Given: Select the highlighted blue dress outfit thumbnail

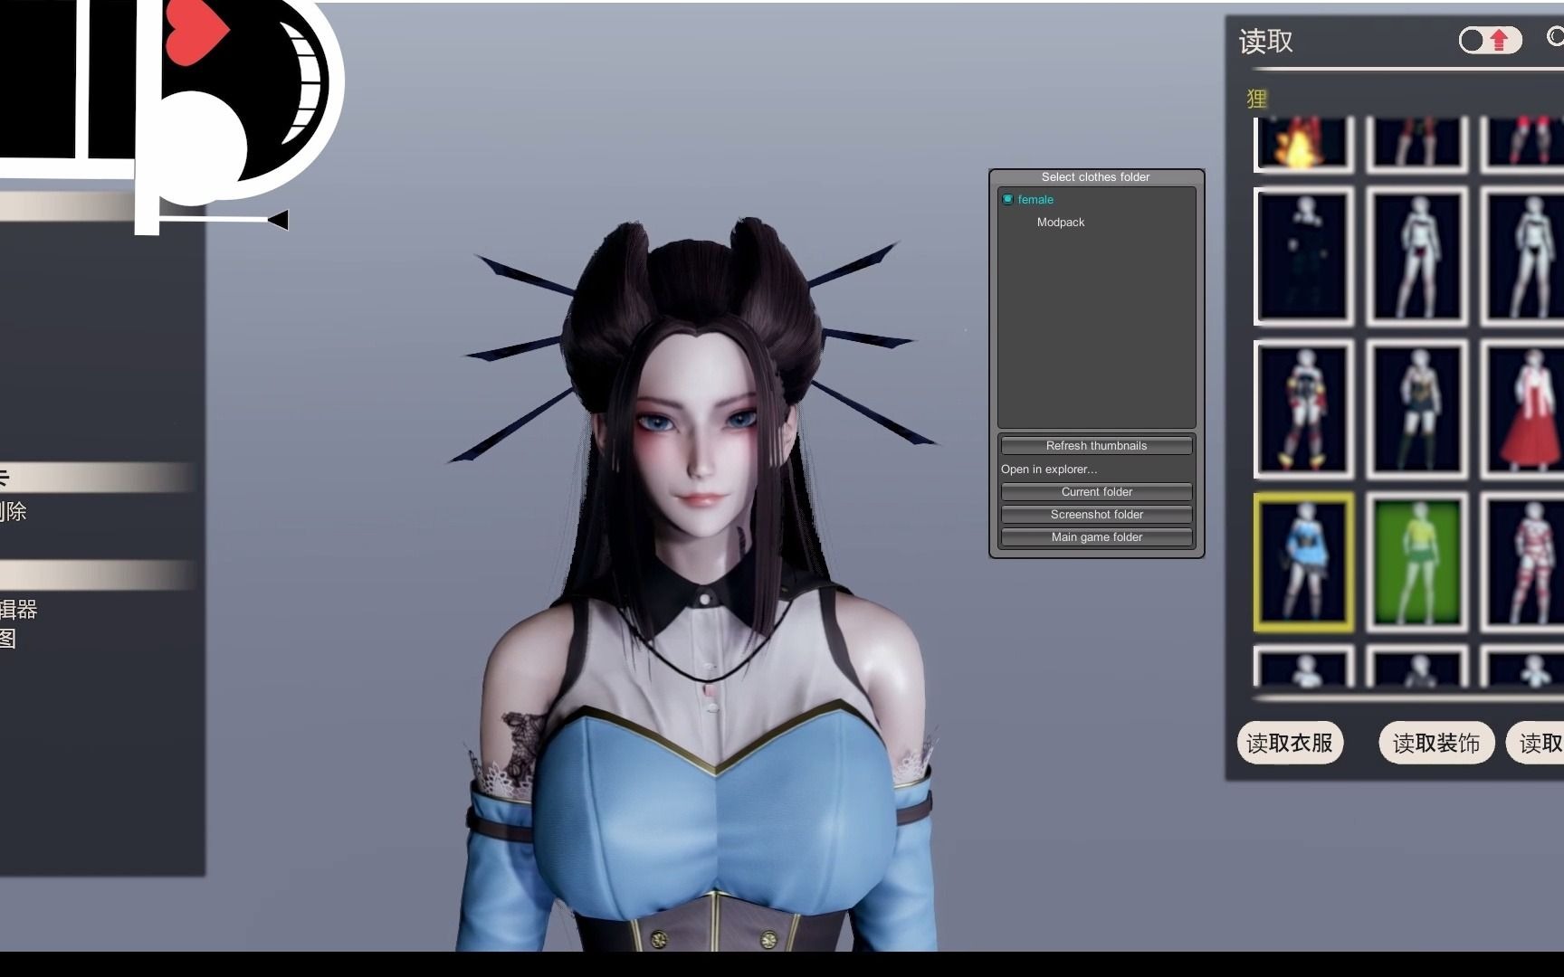Looking at the screenshot, I should point(1303,562).
